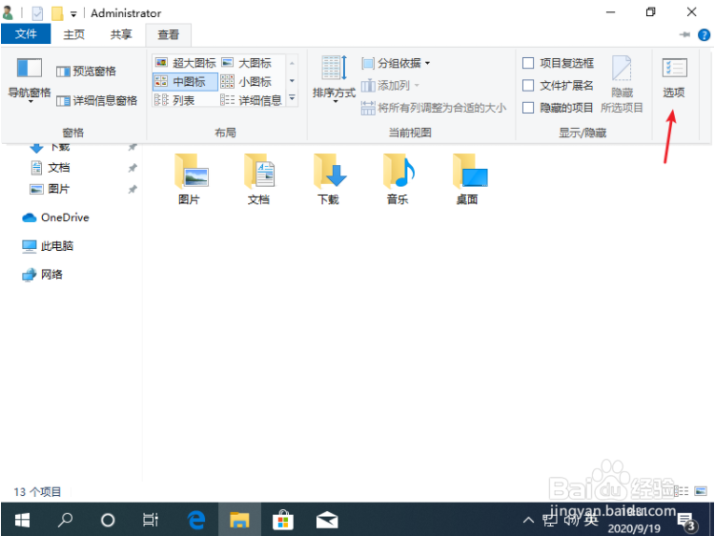The height and width of the screenshot is (536, 715).
Task: Unpin 图片 via its pin icon
Action: click(133, 189)
